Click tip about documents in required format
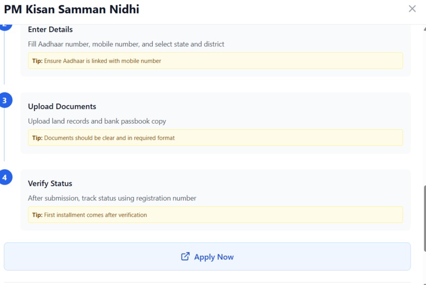This screenshot has height=285, width=426. coord(216,138)
